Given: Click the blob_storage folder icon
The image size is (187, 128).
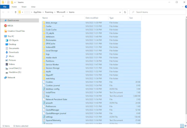Looking at the screenshot, I should click(x=44, y=23).
